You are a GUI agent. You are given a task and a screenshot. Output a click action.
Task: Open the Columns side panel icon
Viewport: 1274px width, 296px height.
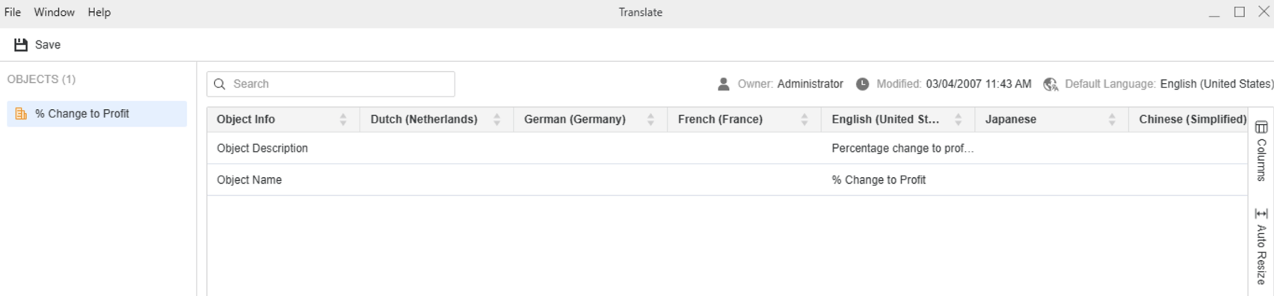tap(1261, 127)
